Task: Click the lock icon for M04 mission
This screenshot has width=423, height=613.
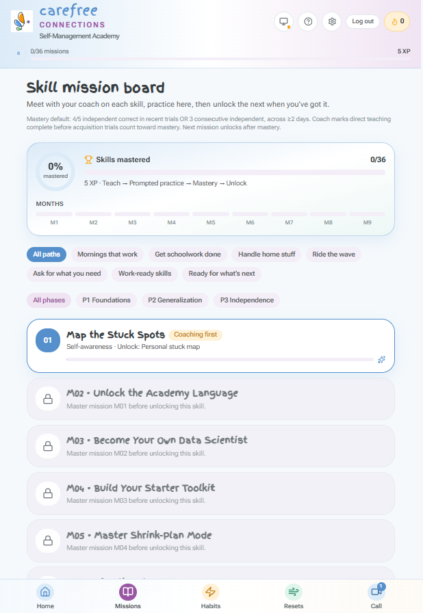Action: click(x=48, y=493)
